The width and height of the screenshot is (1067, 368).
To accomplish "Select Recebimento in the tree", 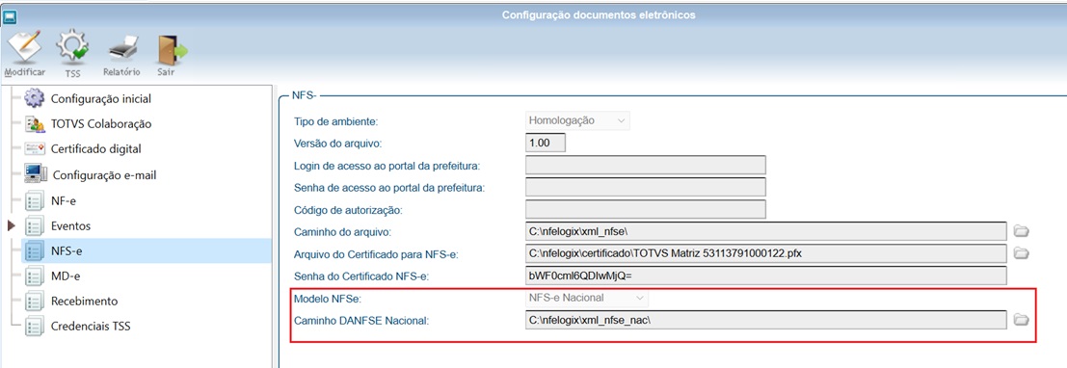I will tap(85, 302).
